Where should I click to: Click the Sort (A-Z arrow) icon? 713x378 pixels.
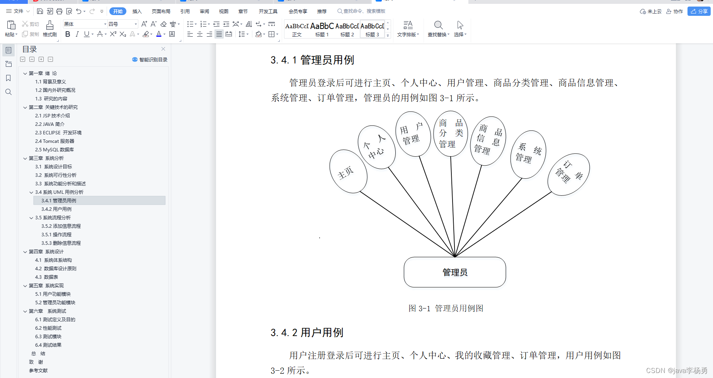tap(249, 24)
